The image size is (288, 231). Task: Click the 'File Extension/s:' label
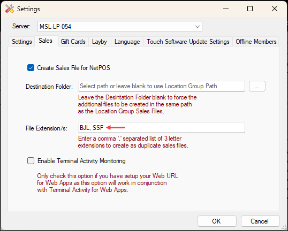[47, 128]
